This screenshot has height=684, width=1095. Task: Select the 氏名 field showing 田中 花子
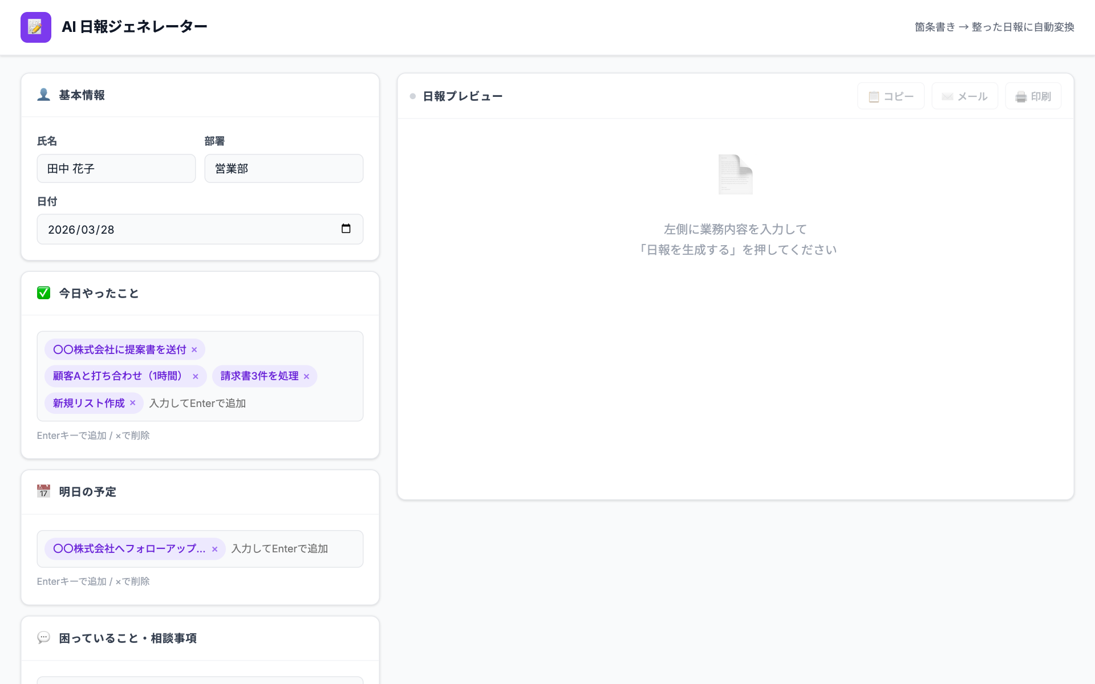pyautogui.click(x=116, y=168)
